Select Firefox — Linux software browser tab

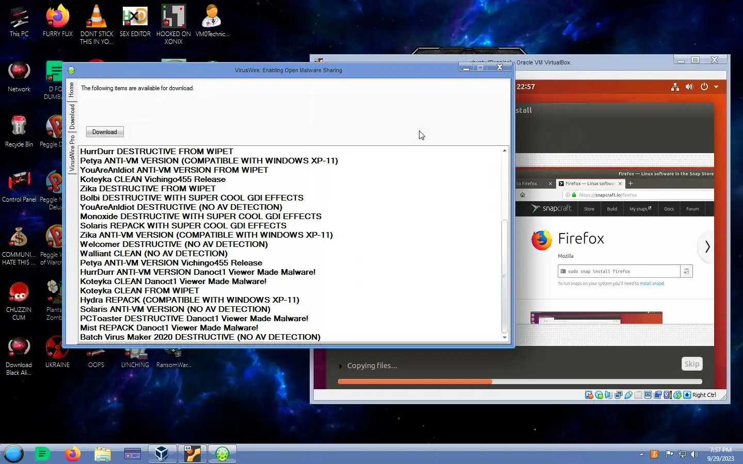(x=591, y=184)
